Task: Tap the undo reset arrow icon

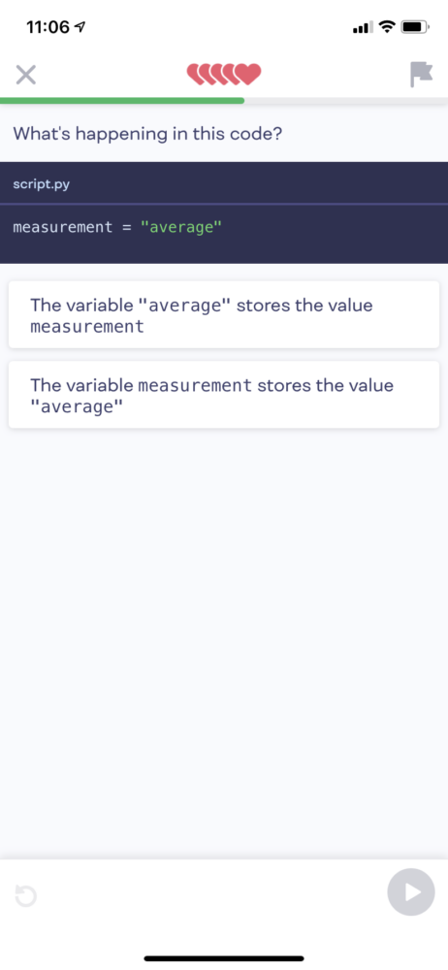Action: 25,895
